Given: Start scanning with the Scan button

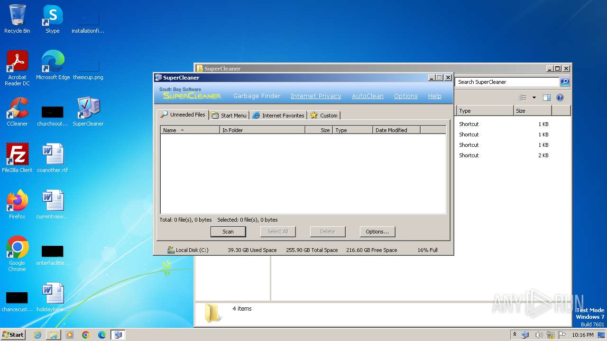Looking at the screenshot, I should [228, 232].
